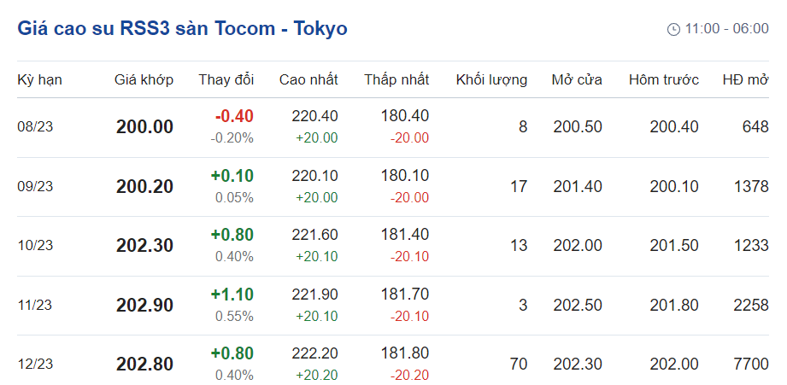Click the Khối lượng column header
This screenshot has width=787, height=385.
coord(491,80)
